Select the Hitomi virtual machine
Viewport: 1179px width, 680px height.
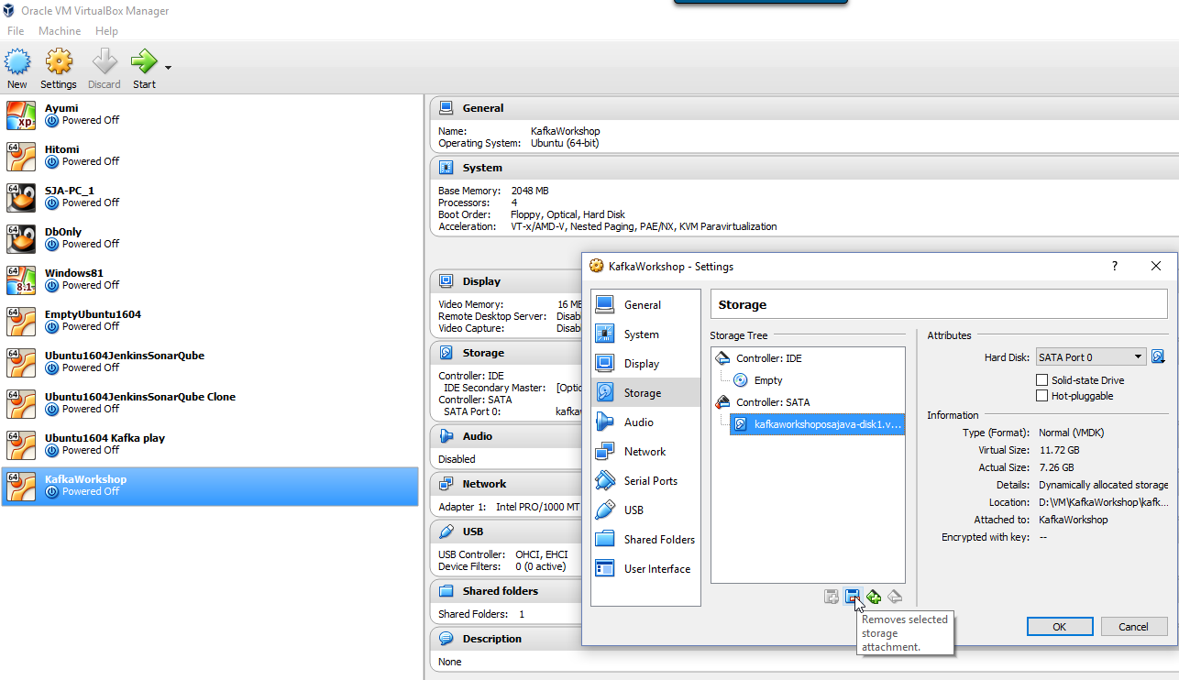tap(210, 156)
